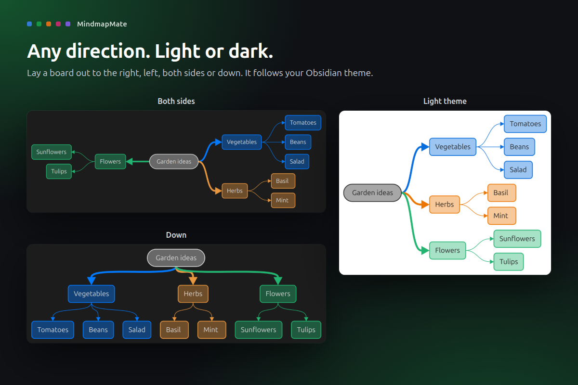Select Vegetables node in Both sides board
Viewport: 578px width, 385px height.
tap(242, 142)
